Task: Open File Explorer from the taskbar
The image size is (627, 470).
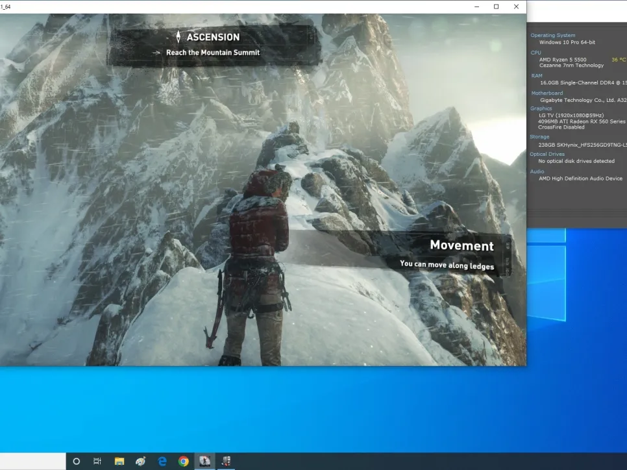Action: tap(119, 461)
